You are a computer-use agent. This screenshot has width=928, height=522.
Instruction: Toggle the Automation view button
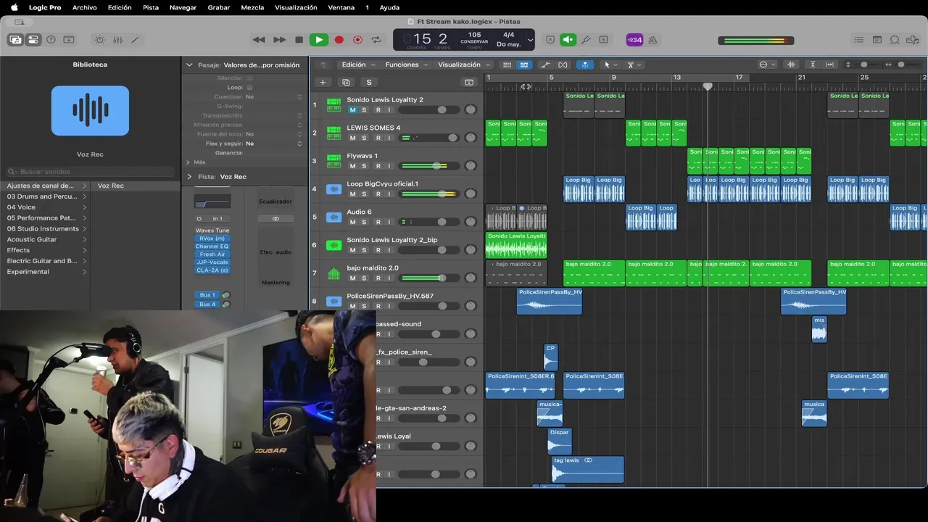(x=545, y=65)
